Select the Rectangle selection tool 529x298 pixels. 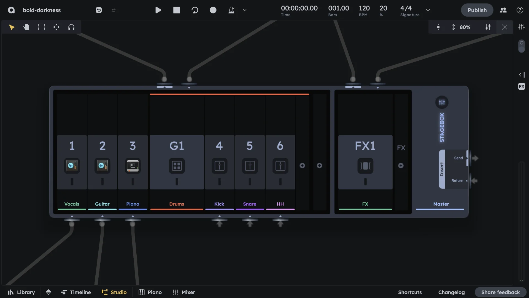pos(41,27)
